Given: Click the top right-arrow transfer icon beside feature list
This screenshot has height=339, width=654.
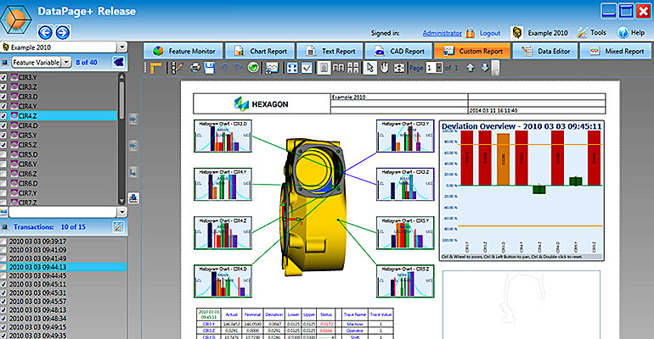Looking at the screenshot, I should pos(133,119).
